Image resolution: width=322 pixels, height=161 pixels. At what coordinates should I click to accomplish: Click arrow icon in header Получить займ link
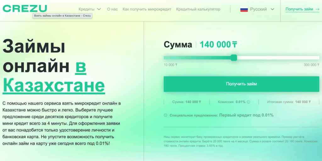317,9
